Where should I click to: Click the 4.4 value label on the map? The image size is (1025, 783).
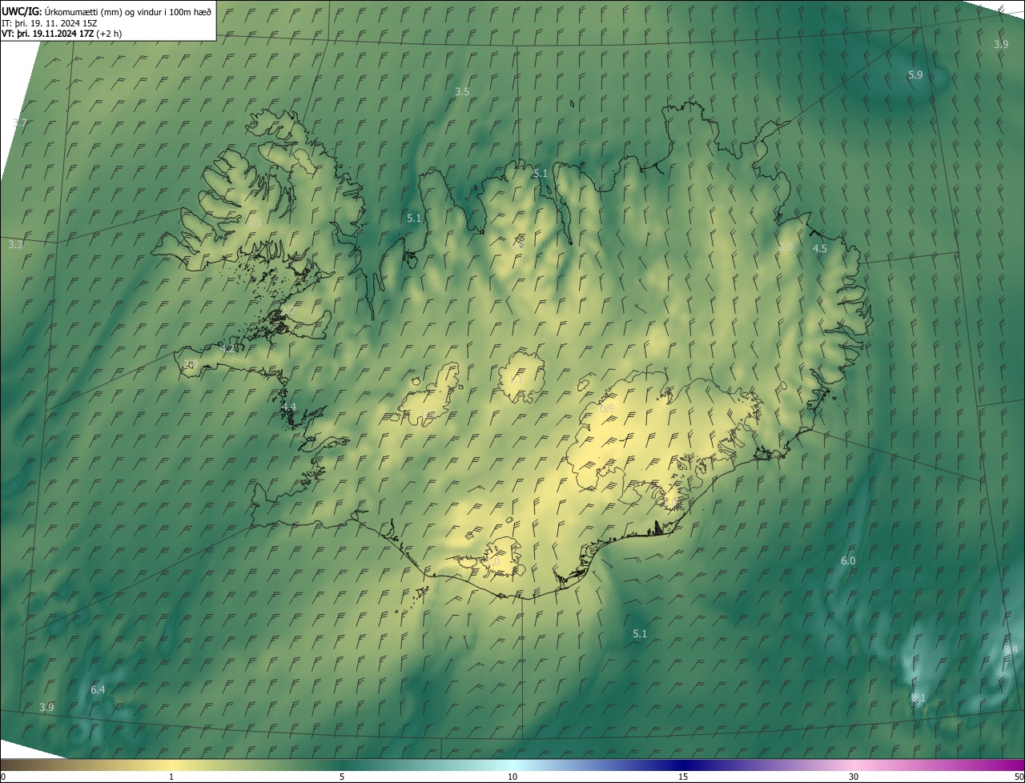288,408
